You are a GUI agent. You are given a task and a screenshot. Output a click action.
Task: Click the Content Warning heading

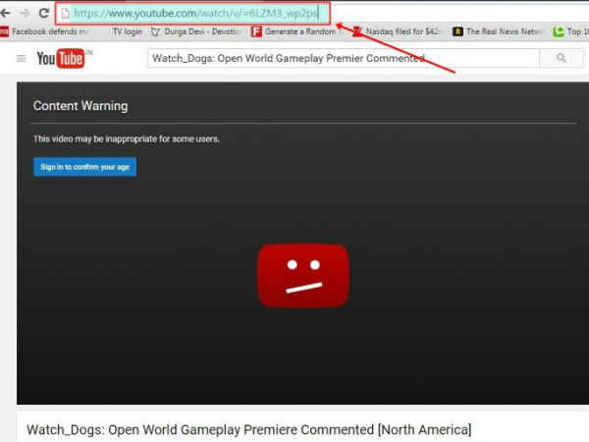[x=80, y=106]
